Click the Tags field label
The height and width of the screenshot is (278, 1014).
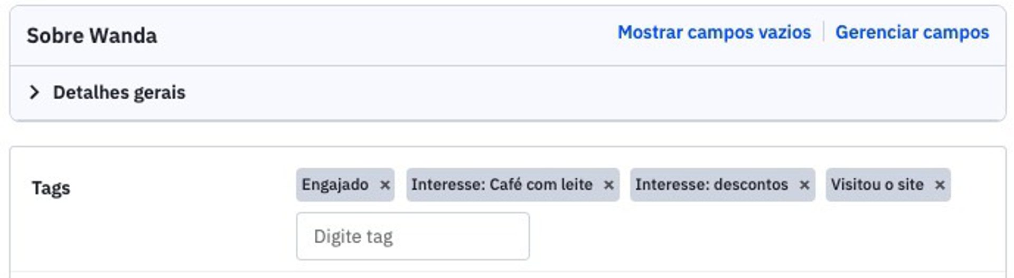[x=51, y=188]
